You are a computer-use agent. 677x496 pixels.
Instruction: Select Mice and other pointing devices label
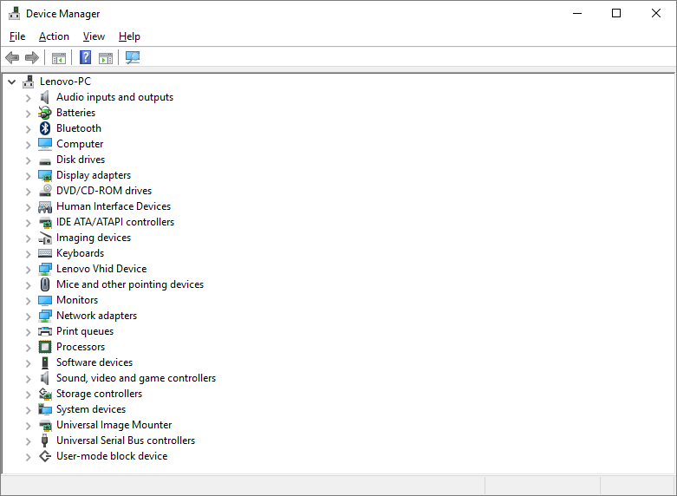(x=130, y=284)
